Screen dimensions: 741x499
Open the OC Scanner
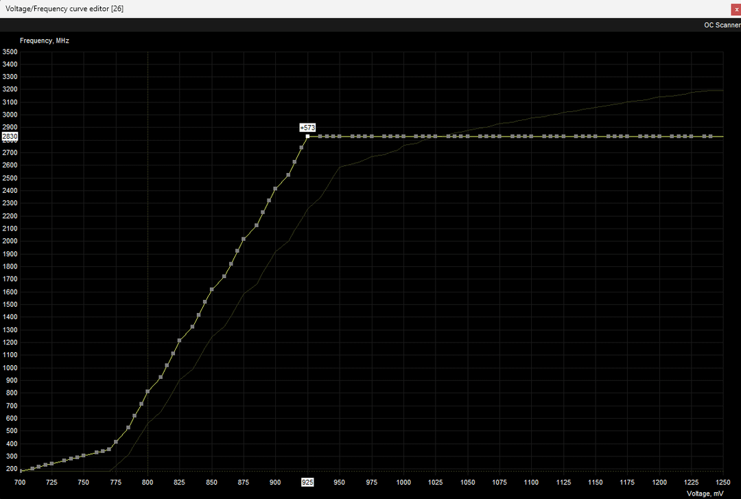[721, 25]
